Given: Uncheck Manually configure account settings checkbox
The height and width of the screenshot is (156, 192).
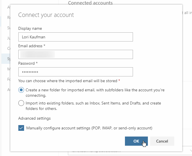Looking at the screenshot, I should [21, 128].
